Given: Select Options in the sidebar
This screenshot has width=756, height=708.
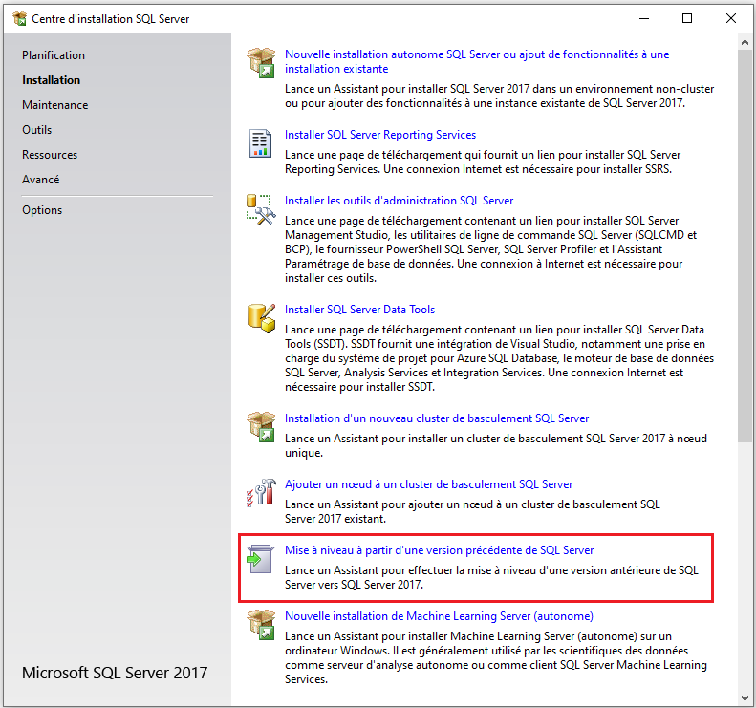Looking at the screenshot, I should click(42, 210).
